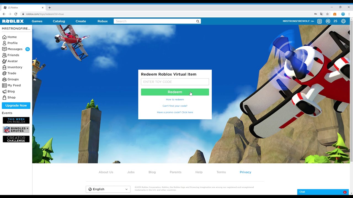Open the English language dropdown
This screenshot has width=353, height=198.
point(108,189)
